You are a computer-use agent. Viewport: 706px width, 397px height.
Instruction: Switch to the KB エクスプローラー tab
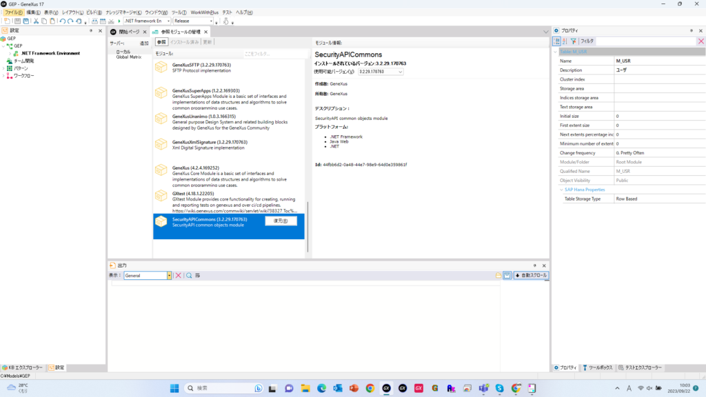[23, 368]
